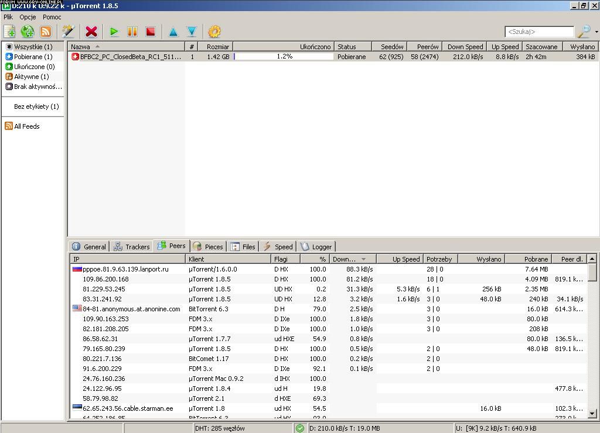Image resolution: width=600 pixels, height=433 pixels.
Task: Click the red Stop torrent icon
Action: (x=151, y=32)
